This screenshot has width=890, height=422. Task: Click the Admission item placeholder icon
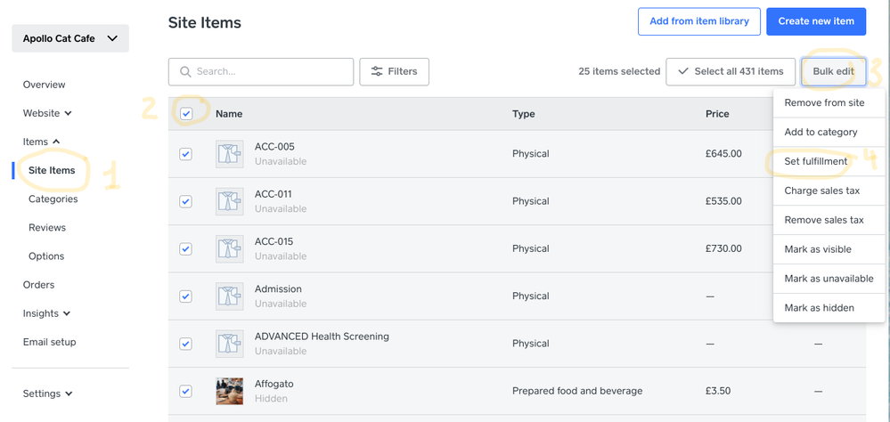(229, 296)
